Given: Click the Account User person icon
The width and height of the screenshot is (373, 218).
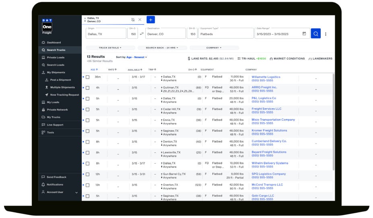Looking at the screenshot, I should coord(43,192).
